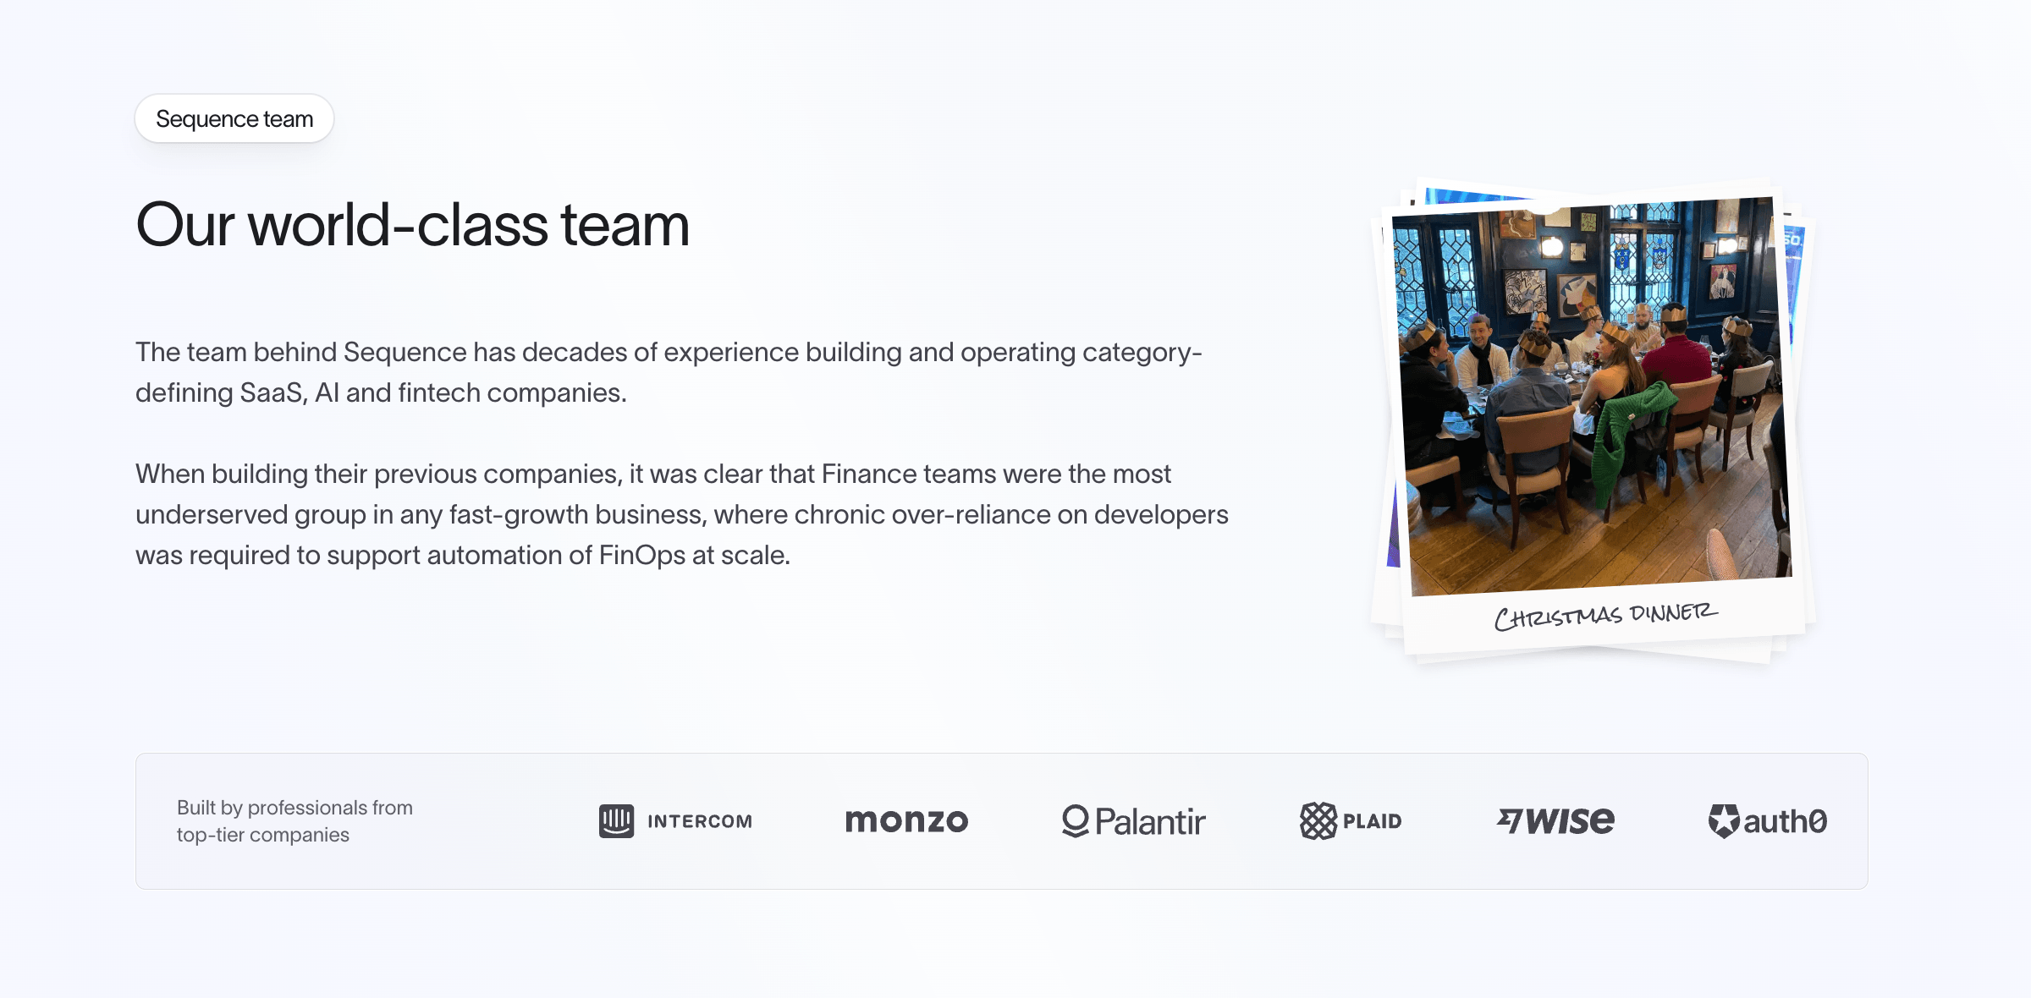Click the Built by professionals text
The width and height of the screenshot is (2031, 998).
tap(294, 808)
